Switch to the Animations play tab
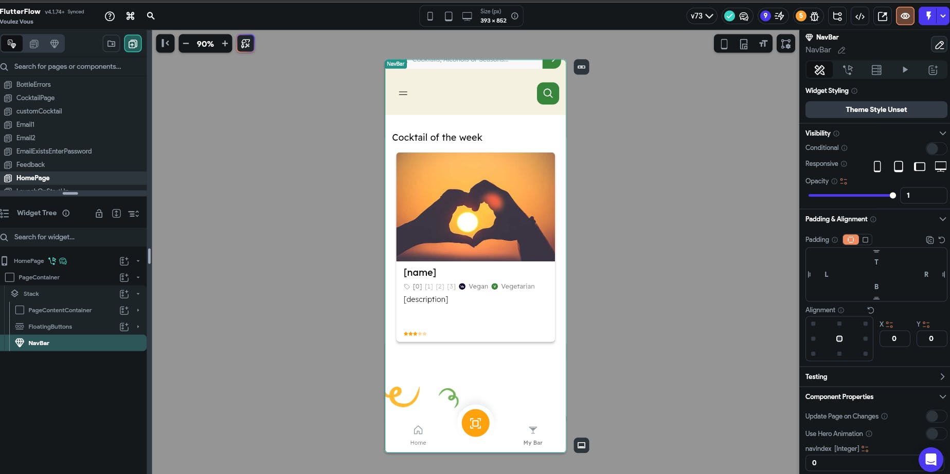 tap(905, 70)
